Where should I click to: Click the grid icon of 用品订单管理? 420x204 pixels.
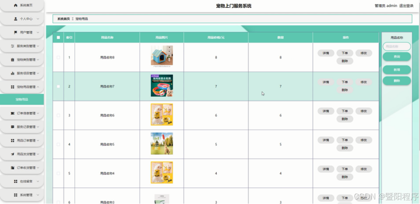(12, 141)
